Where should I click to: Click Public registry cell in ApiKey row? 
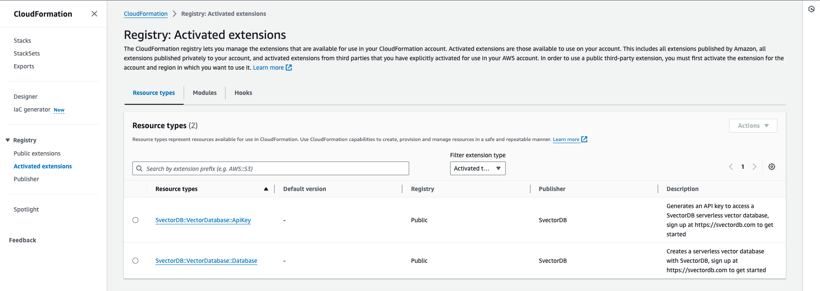pos(419,220)
